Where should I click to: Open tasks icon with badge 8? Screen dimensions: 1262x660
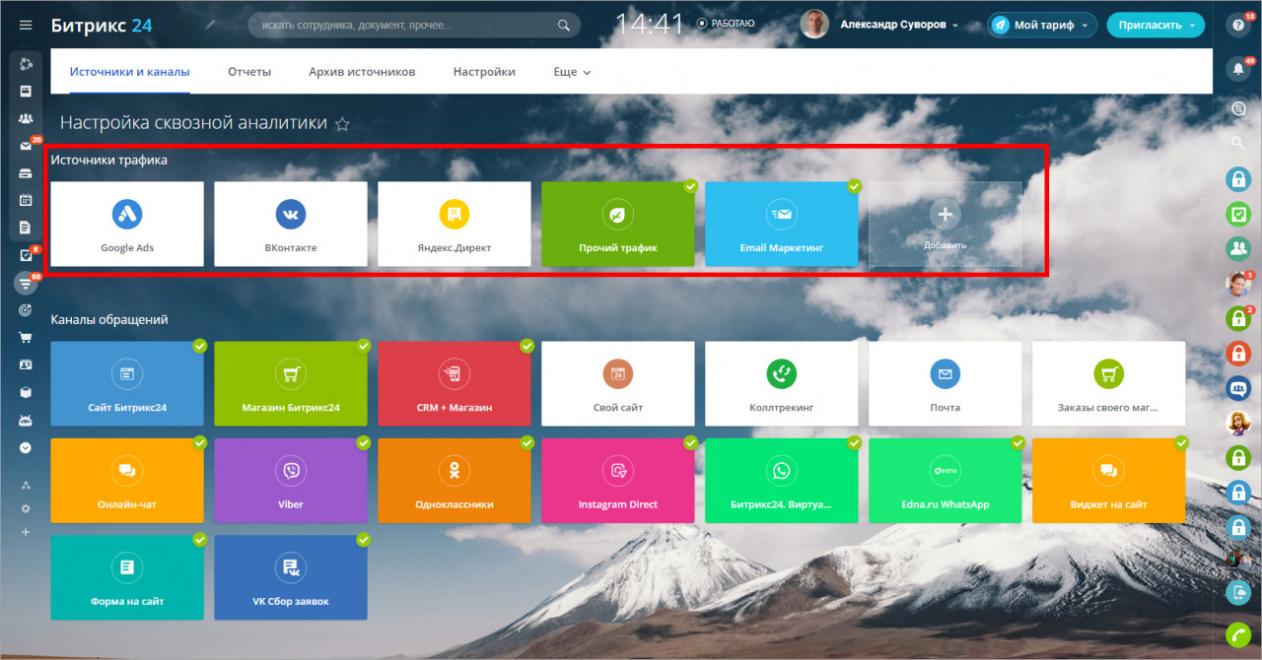(x=26, y=255)
